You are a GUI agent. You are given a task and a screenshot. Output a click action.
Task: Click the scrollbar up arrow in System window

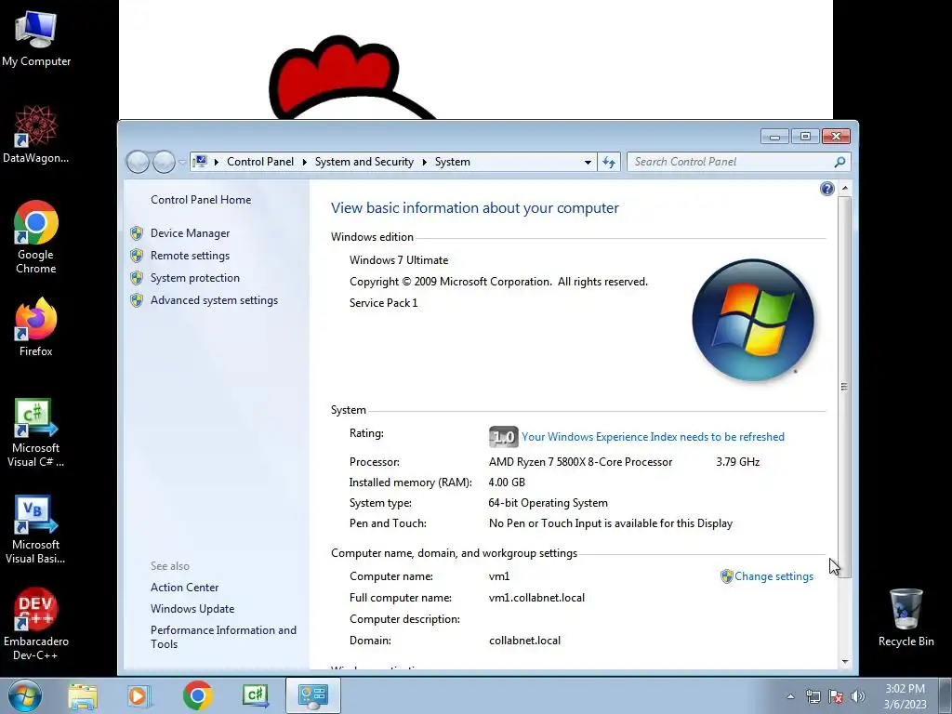coord(844,189)
